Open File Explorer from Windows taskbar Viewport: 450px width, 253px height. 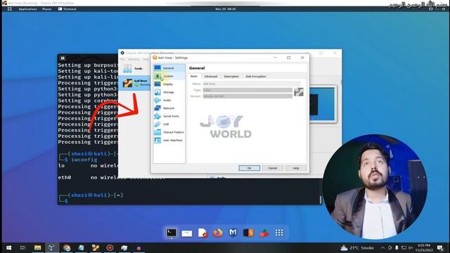[x=37, y=247]
